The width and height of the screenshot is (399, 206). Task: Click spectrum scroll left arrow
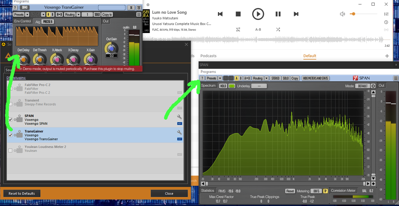[203, 184]
